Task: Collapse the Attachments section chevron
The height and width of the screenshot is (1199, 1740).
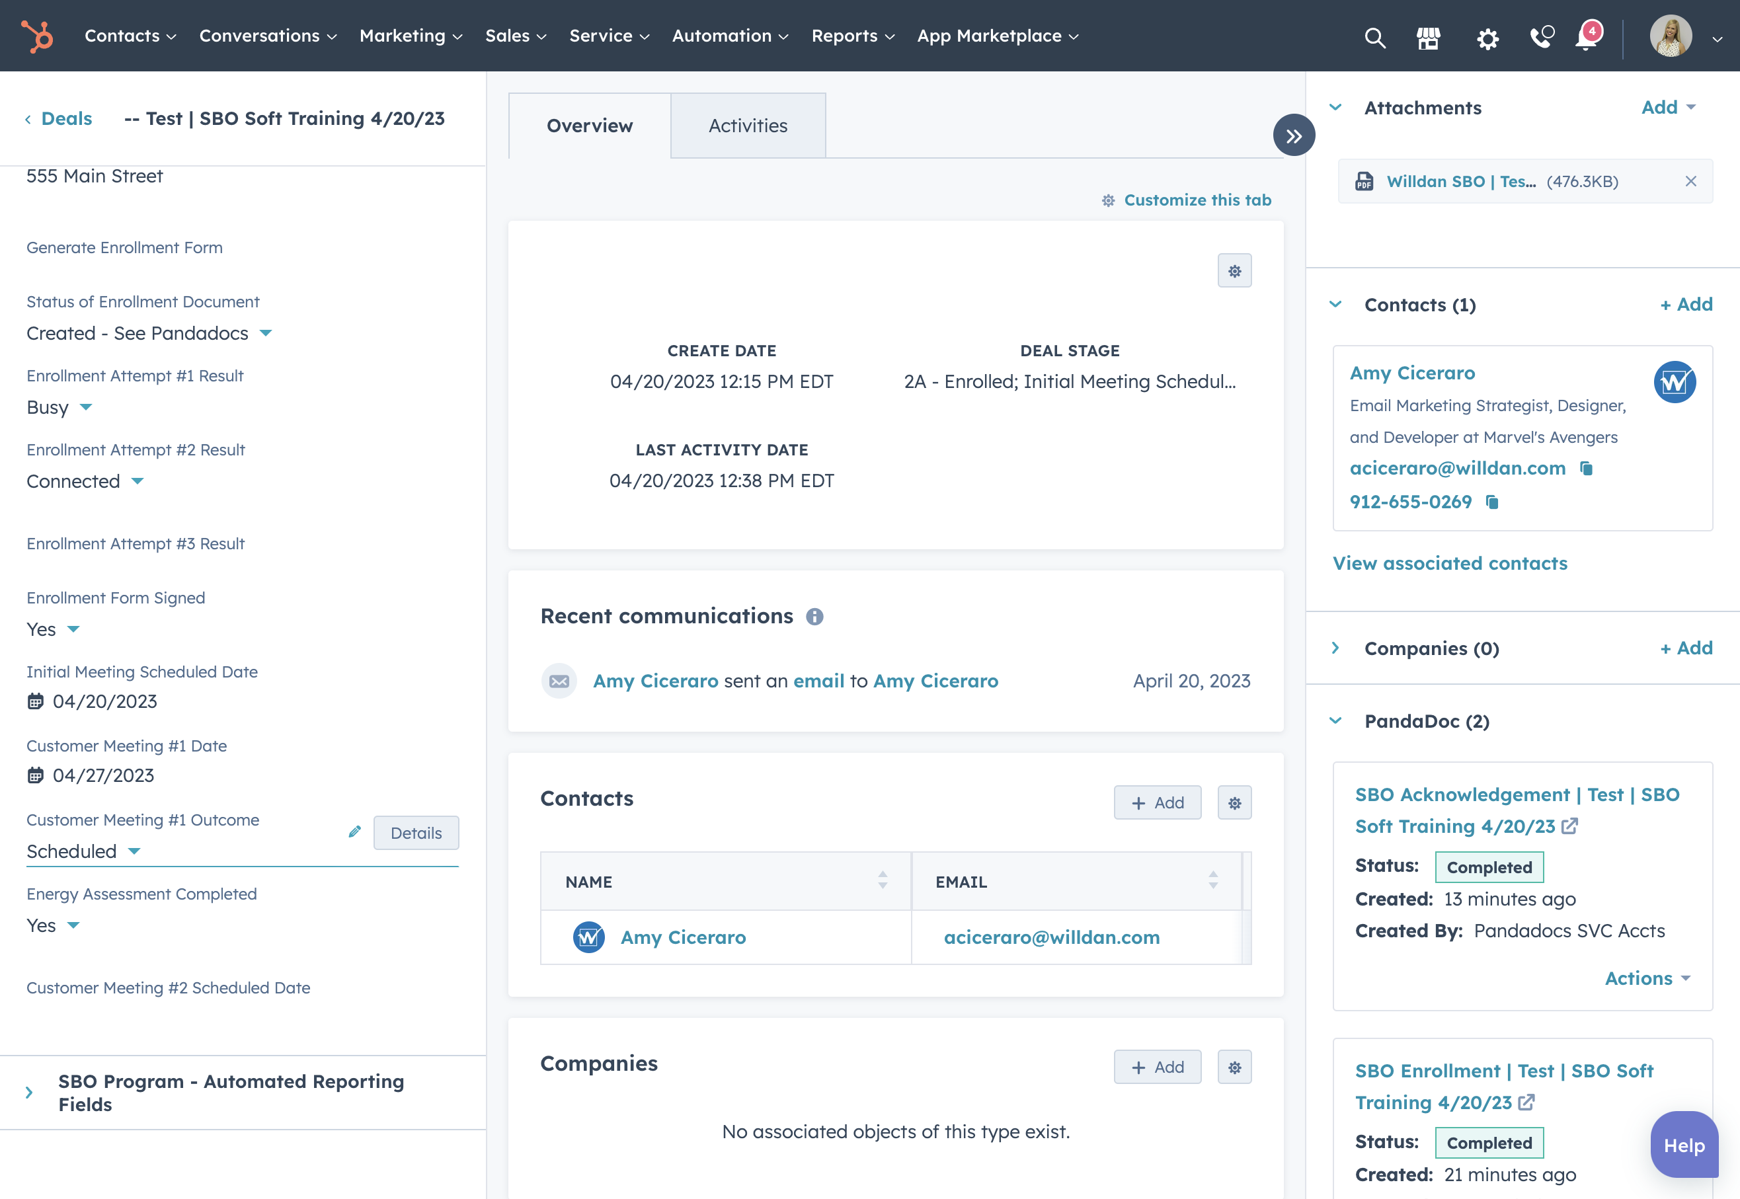Action: tap(1335, 108)
